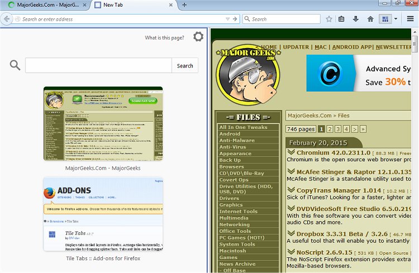Bookmark this page with the star icon
Screen dimensions: 419x273
coord(329,19)
